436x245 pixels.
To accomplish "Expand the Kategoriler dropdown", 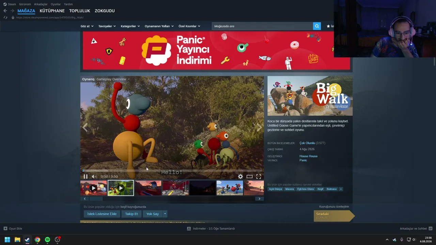I will coord(130,26).
